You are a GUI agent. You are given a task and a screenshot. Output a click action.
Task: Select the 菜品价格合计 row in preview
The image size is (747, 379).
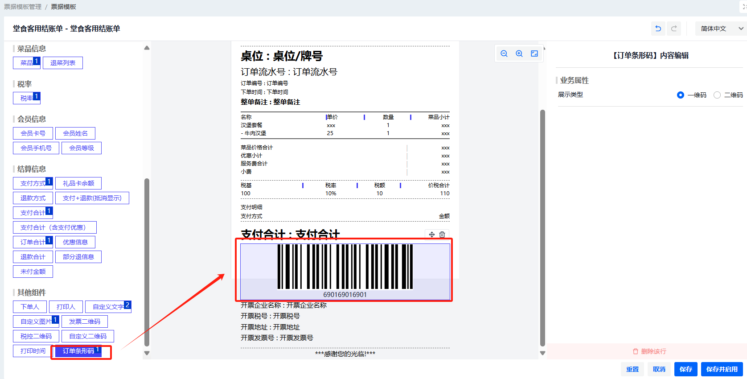345,148
